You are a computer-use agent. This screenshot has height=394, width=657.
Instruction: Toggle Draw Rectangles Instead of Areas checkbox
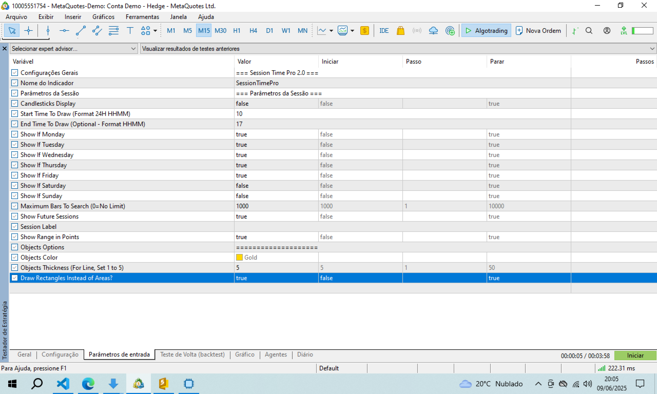click(14, 278)
